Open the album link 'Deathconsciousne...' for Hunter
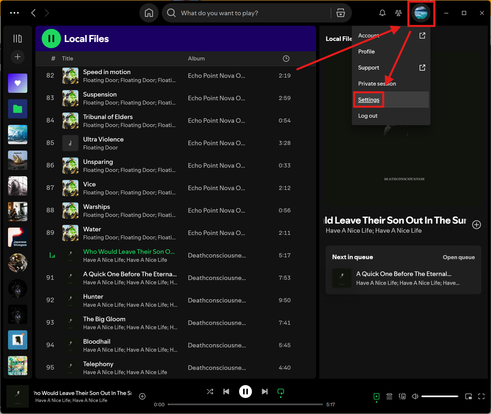Image resolution: width=491 pixels, height=414 pixels. (x=217, y=300)
